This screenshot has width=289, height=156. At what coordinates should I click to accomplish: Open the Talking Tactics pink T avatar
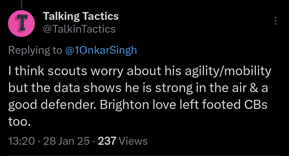[x=21, y=24]
